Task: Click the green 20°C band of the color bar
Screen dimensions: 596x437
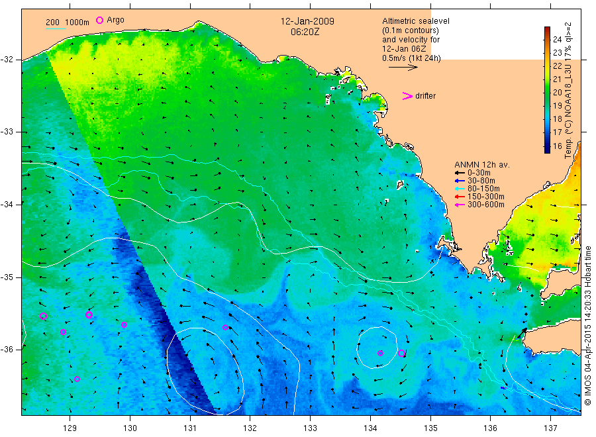Action: coord(547,92)
